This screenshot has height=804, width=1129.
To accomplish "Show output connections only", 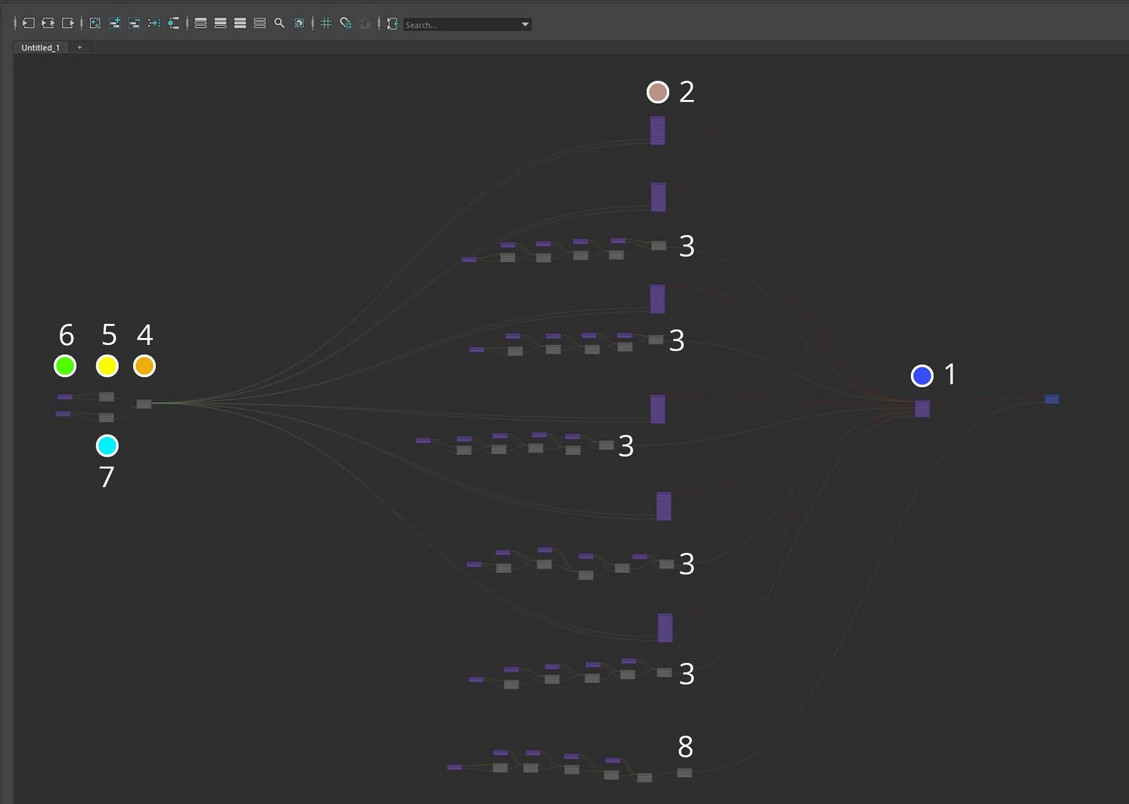I will [x=68, y=24].
